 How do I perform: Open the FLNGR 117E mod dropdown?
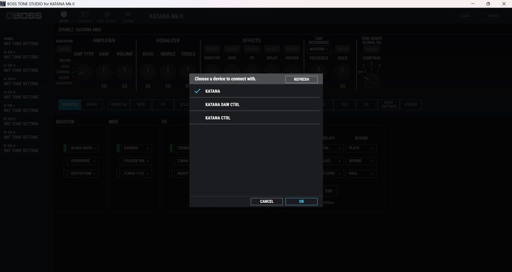pos(136,174)
